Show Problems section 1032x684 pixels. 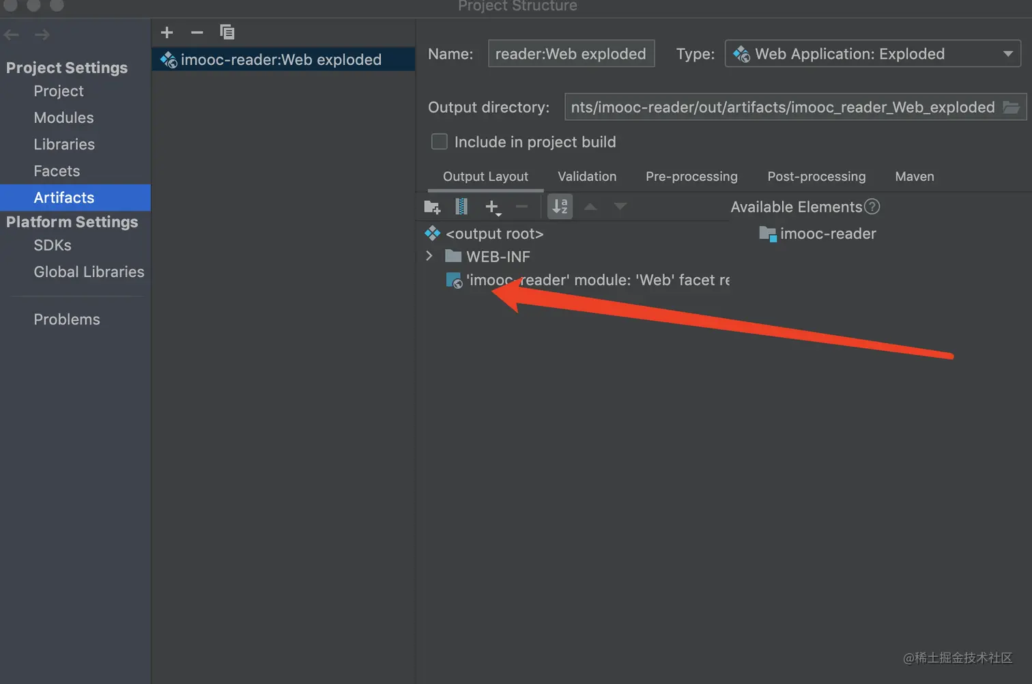pyautogui.click(x=67, y=319)
